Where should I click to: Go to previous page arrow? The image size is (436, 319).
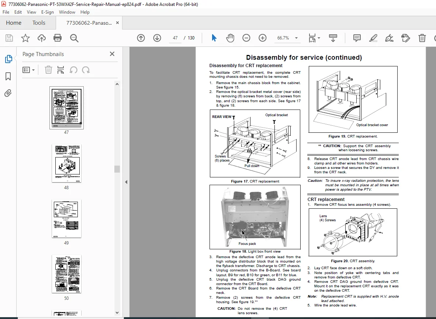tap(141, 38)
